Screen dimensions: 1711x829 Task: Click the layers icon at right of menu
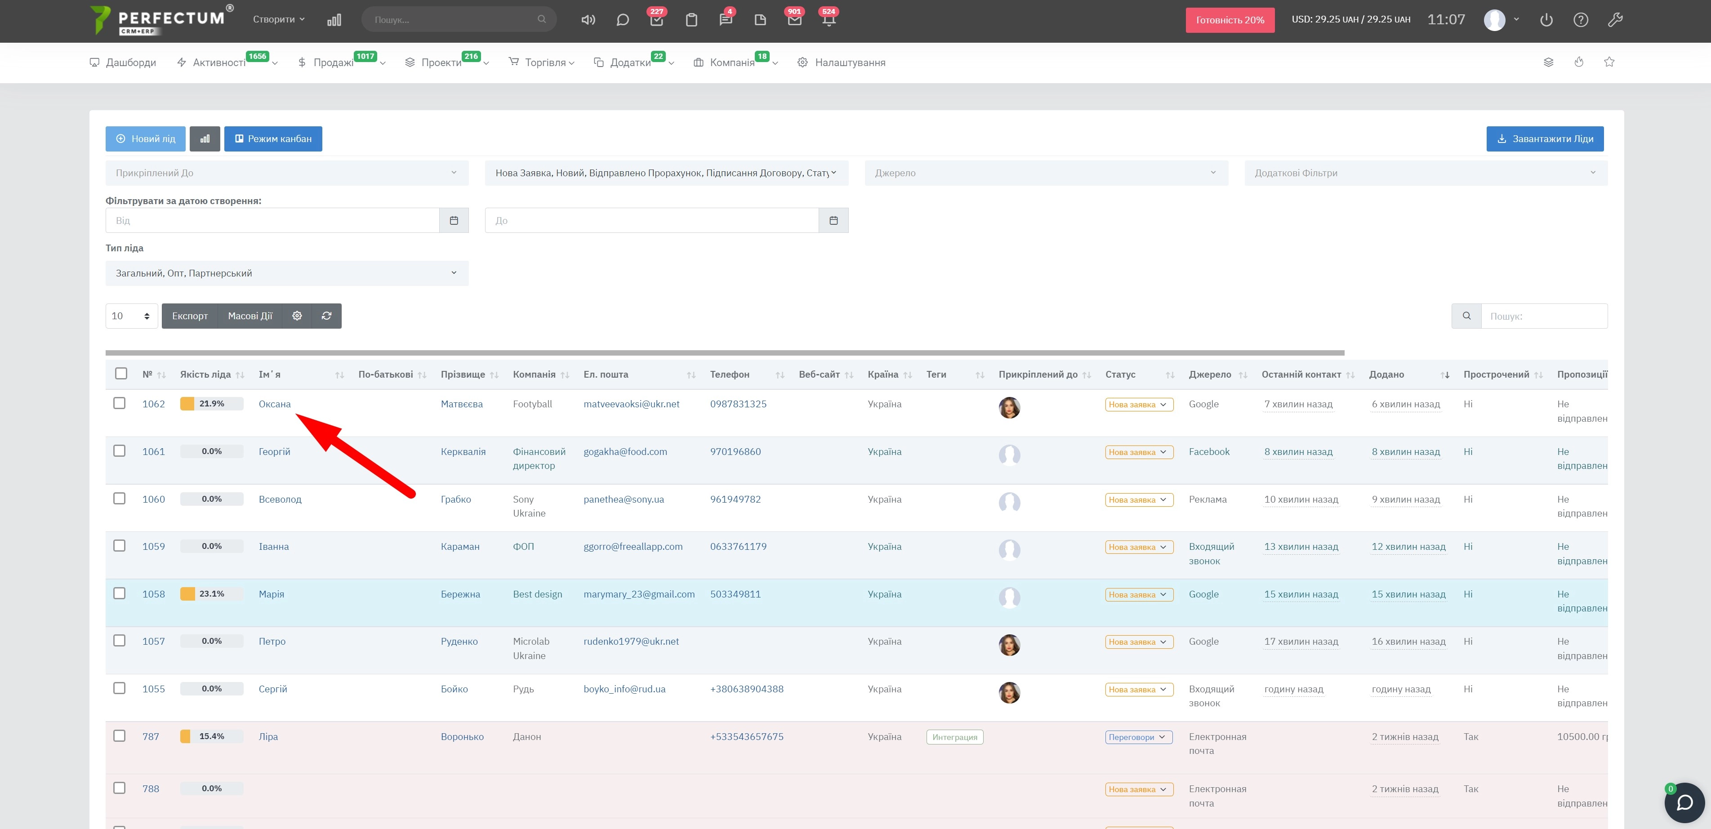click(1548, 62)
